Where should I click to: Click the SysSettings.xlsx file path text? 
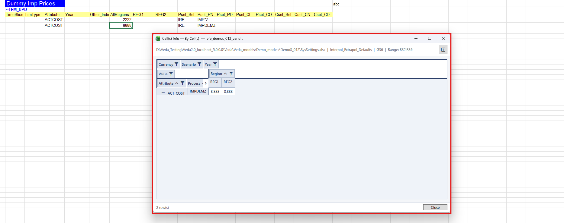point(241,50)
